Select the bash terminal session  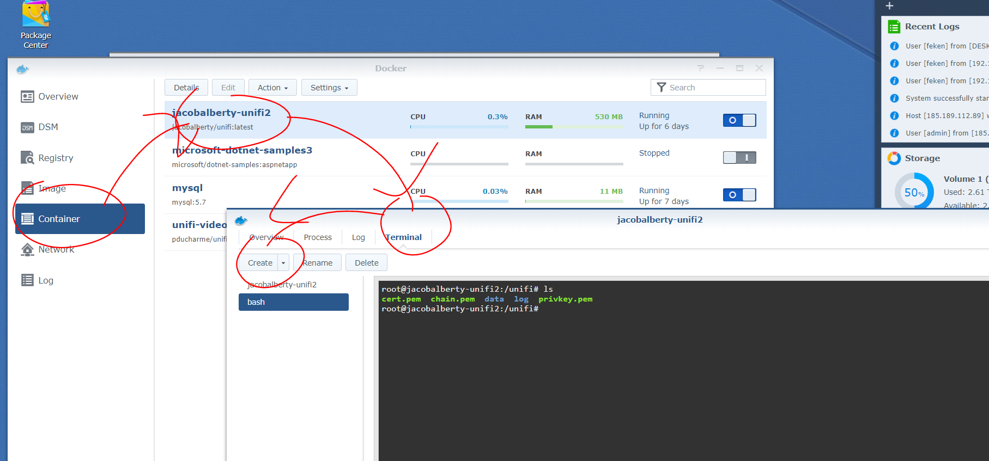[294, 302]
